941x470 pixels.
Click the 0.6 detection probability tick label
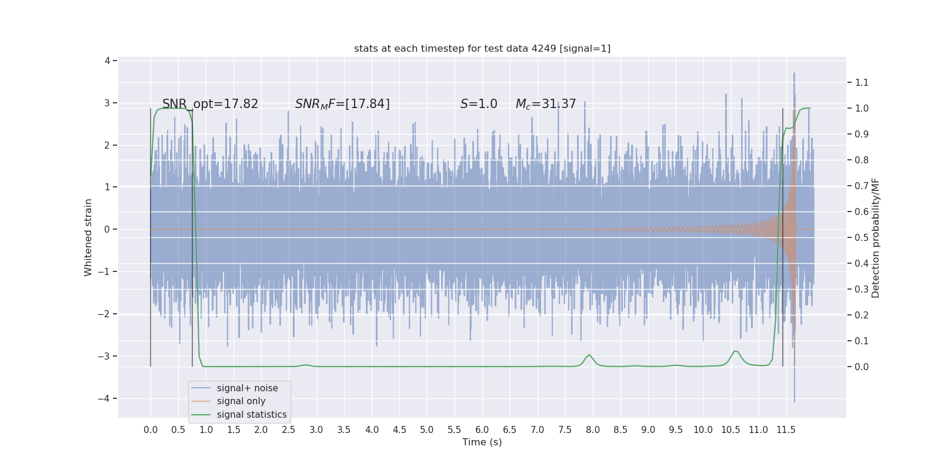(x=862, y=211)
